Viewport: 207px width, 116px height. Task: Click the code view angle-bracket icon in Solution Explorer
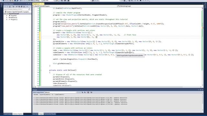pyautogui.click(x=27, y=6)
